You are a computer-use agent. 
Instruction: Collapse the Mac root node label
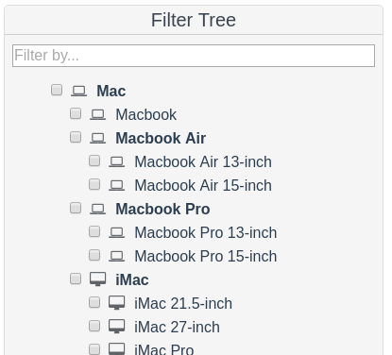coord(111,91)
